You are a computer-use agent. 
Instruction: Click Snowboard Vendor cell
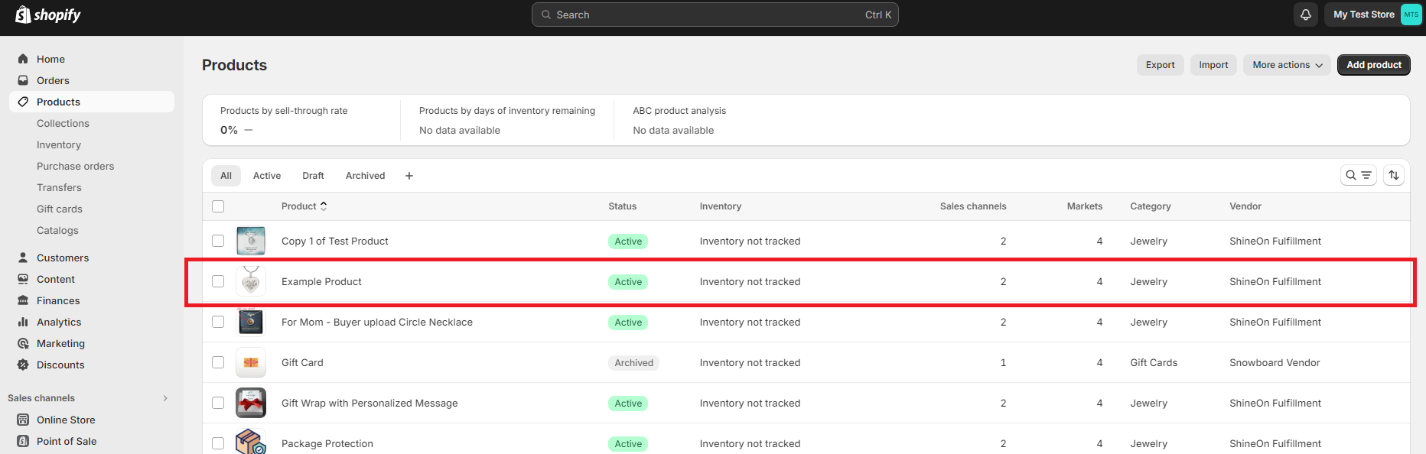(1275, 362)
